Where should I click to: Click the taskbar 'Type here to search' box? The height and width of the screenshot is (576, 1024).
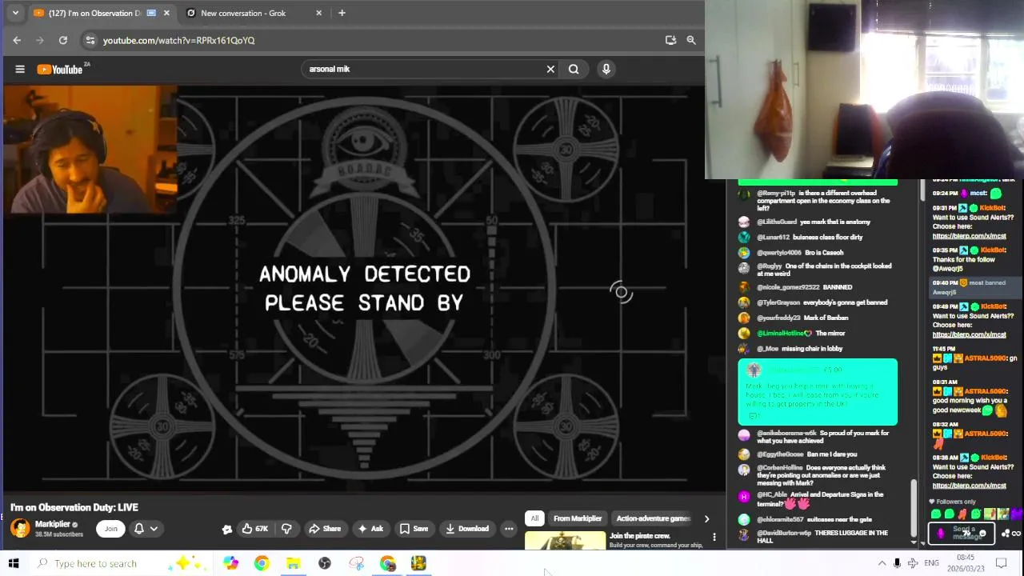point(120,563)
